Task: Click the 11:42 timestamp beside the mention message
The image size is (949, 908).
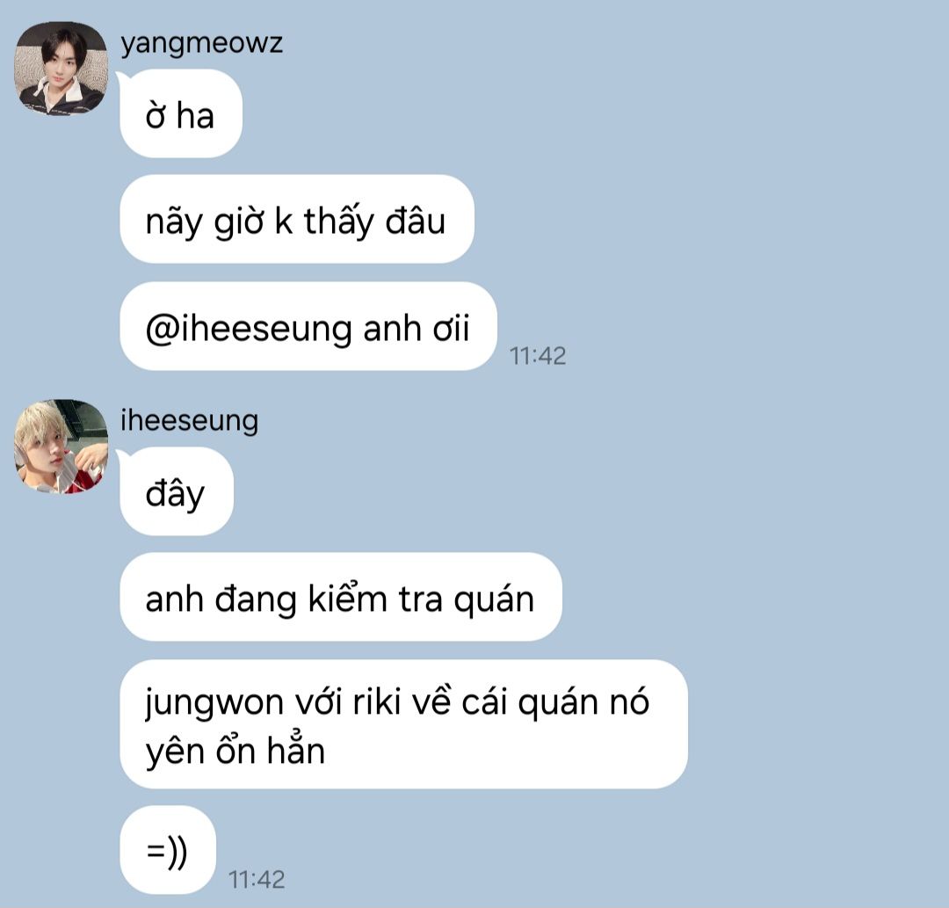Action: pos(538,356)
